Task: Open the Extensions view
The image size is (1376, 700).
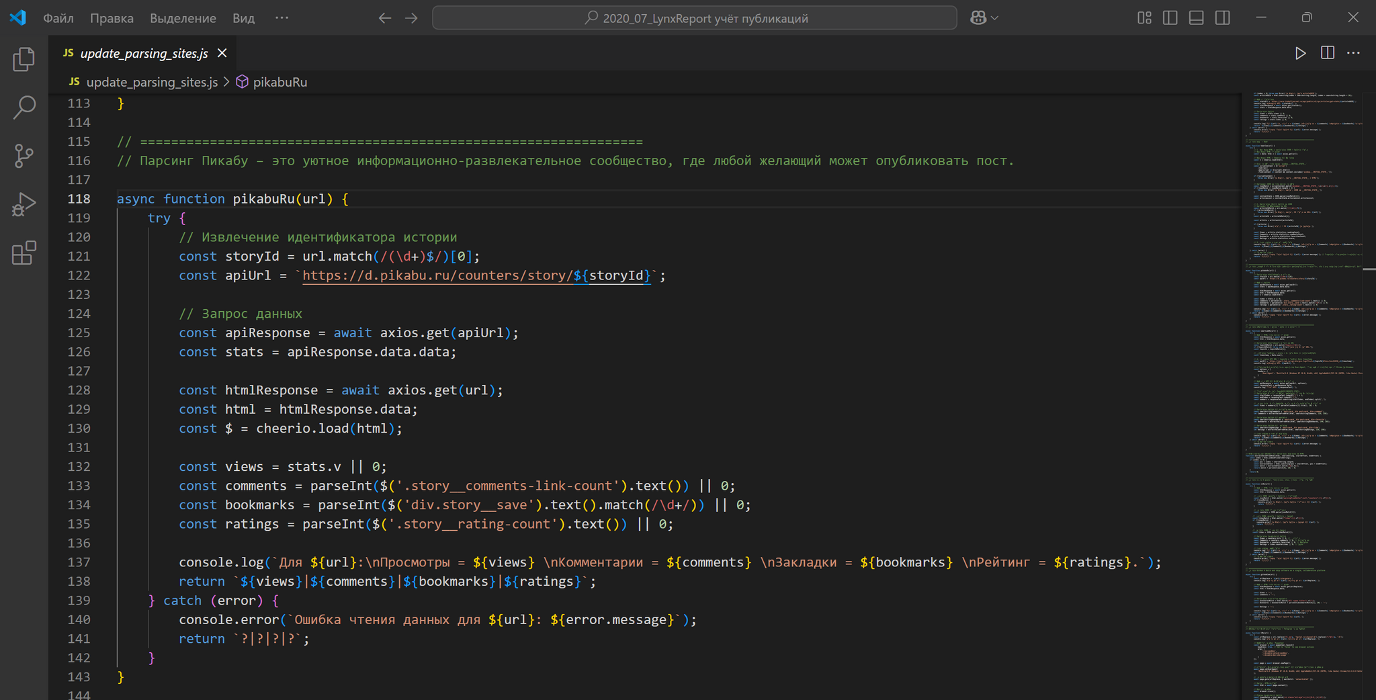Action: 24,253
